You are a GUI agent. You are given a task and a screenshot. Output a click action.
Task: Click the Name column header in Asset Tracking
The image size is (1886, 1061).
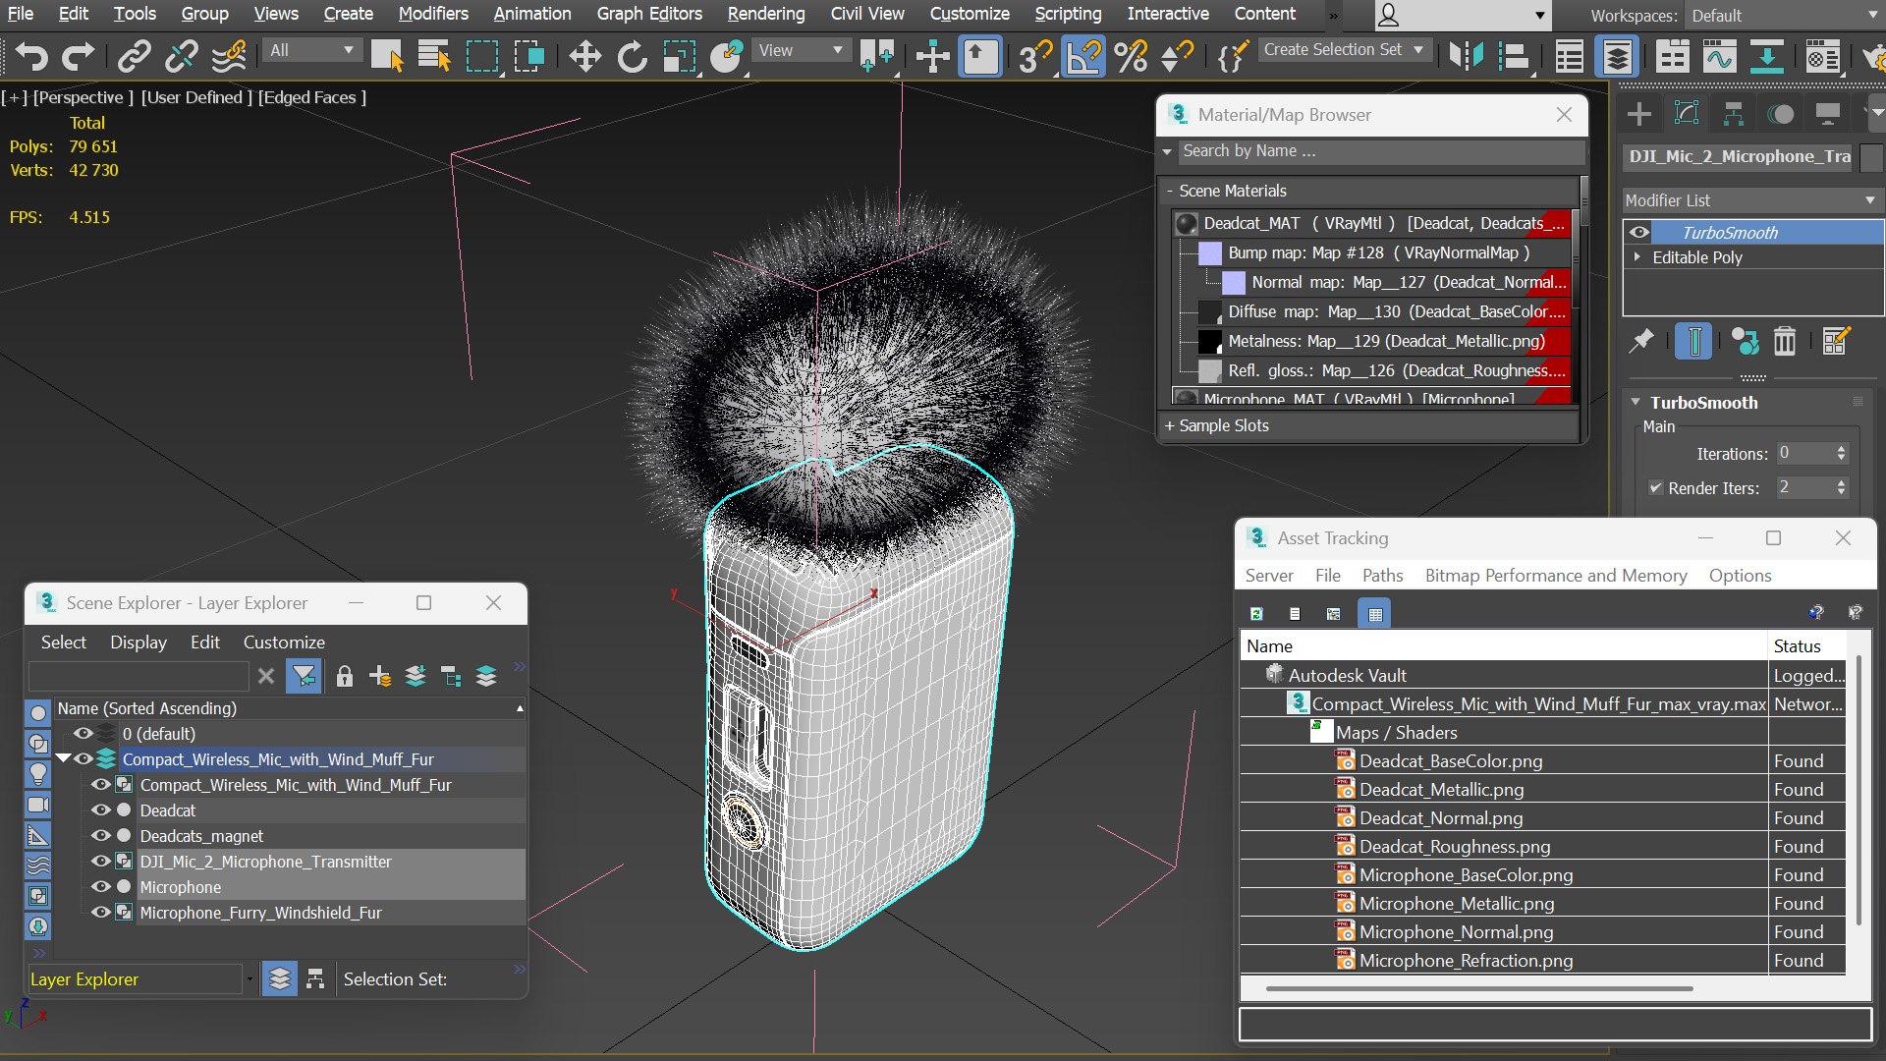click(x=1503, y=646)
